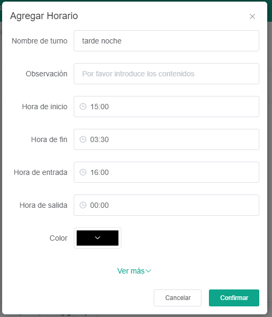Close the Agregar Horario dialog with X
Screen dimensions: 272x317
tap(252, 16)
